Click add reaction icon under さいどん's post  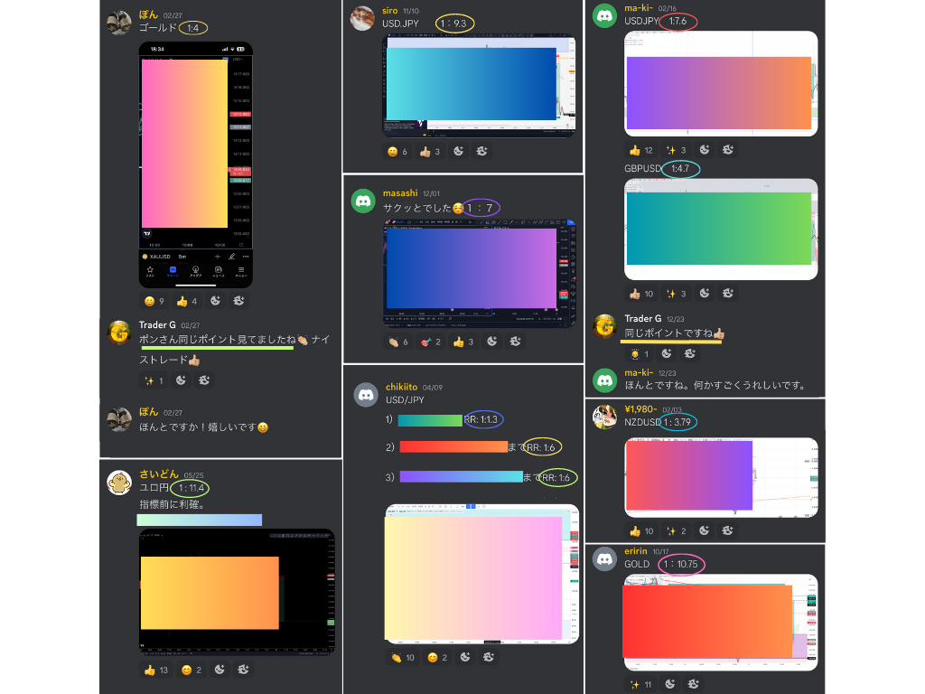click(217, 670)
